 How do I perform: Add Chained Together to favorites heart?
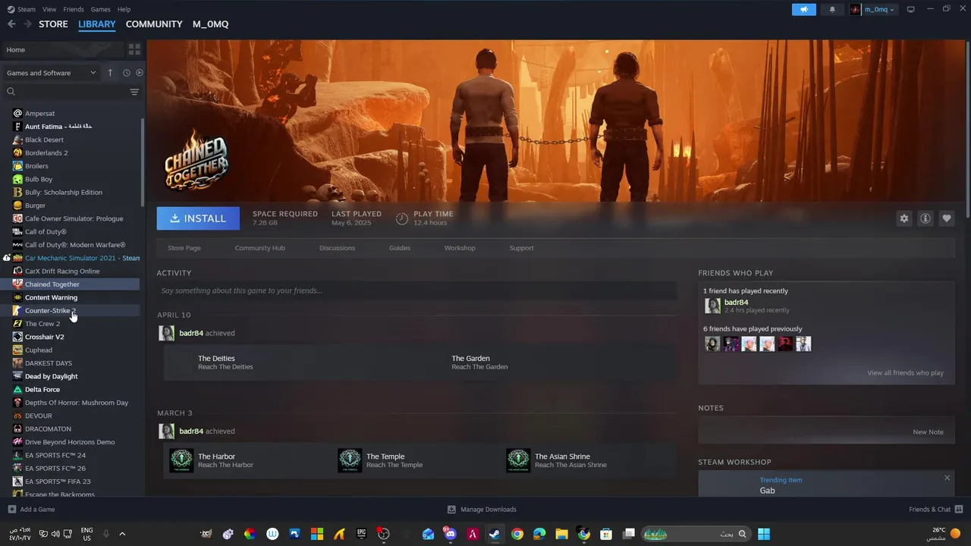(x=947, y=218)
